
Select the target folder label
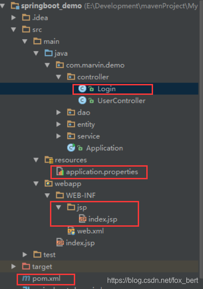tap(42, 267)
